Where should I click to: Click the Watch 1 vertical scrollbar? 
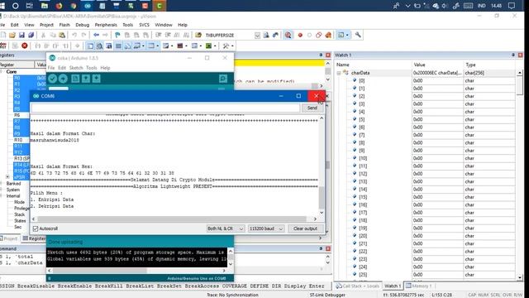click(x=520, y=175)
